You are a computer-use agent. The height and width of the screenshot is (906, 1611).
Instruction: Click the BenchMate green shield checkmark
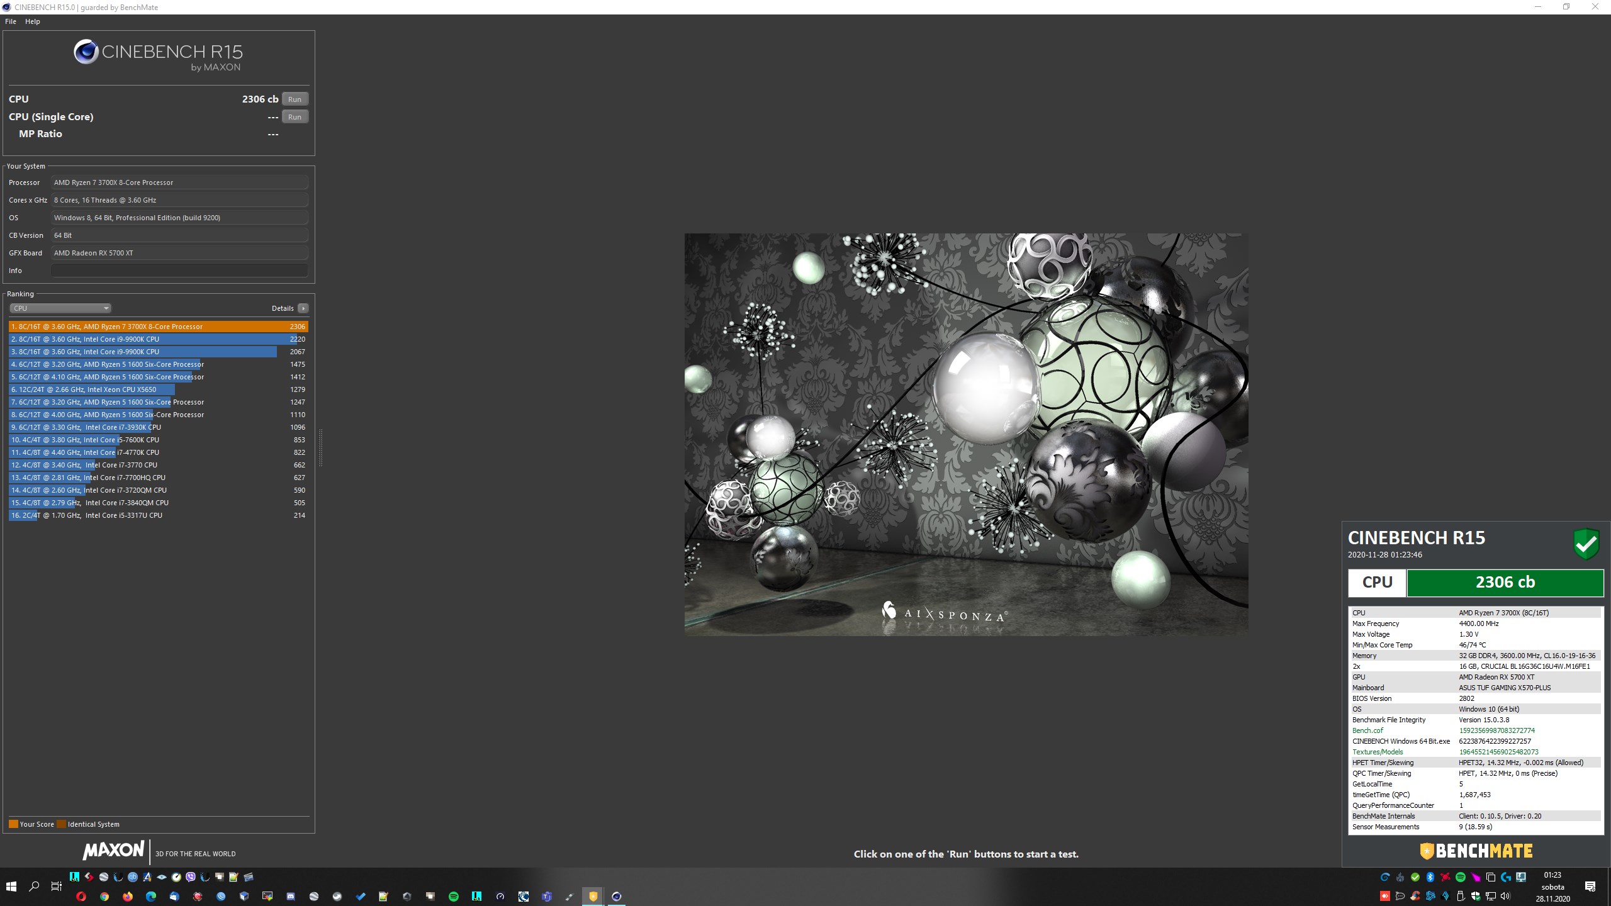[x=1586, y=544]
